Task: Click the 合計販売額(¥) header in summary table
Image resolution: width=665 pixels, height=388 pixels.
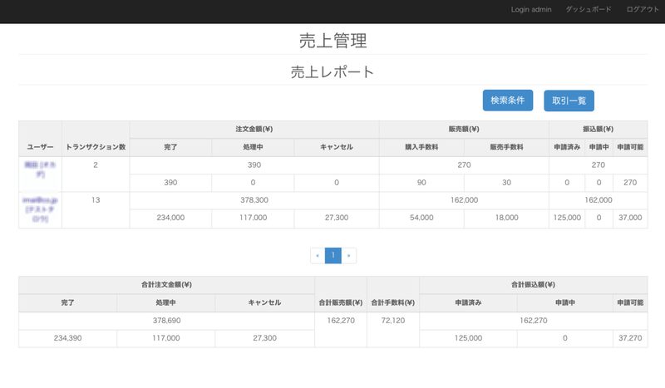Action: pos(340,302)
